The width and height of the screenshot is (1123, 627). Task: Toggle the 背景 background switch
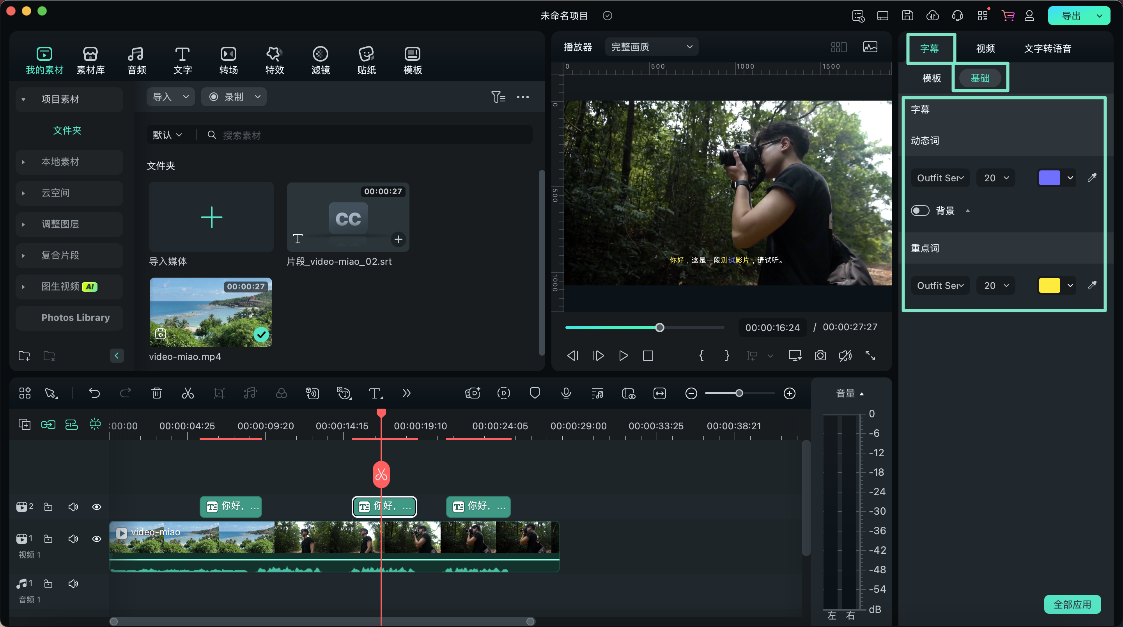920,211
